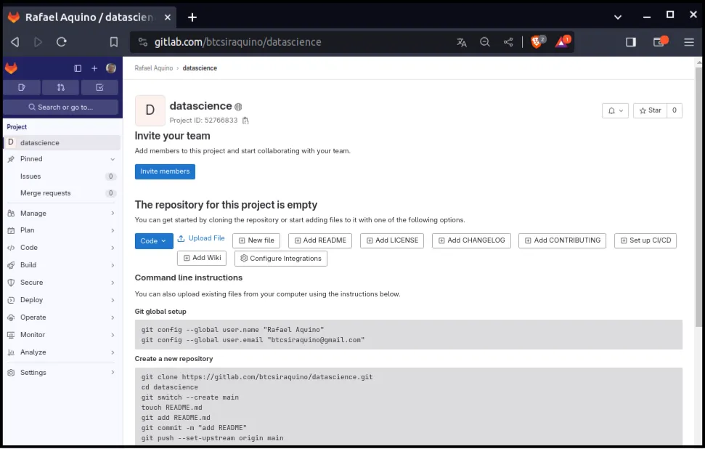Open tab search dropdown arrow
Image resolution: width=705 pixels, height=449 pixels.
(x=618, y=17)
